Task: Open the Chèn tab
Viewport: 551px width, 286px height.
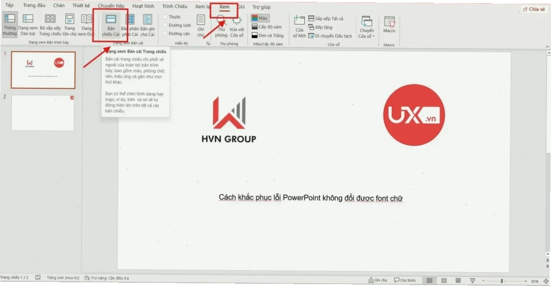Action: pos(59,6)
